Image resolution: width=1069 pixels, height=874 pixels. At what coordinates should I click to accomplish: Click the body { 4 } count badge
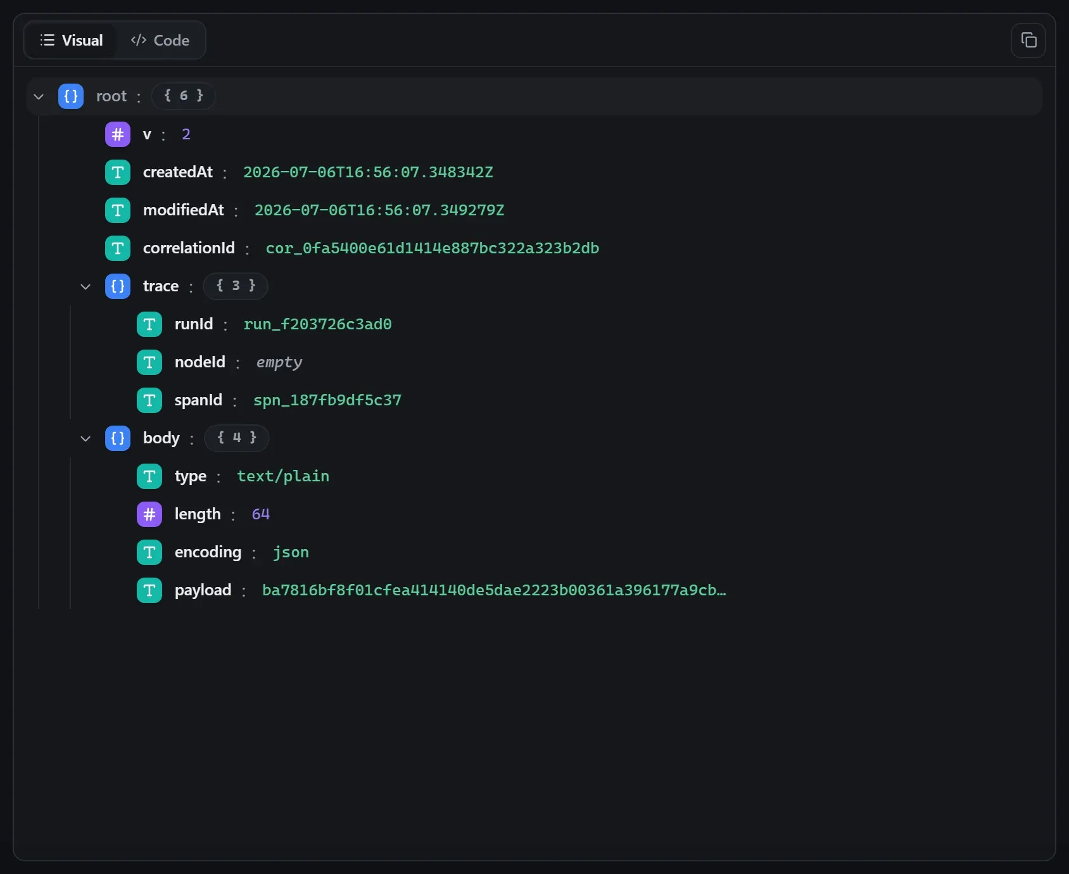pos(237,438)
